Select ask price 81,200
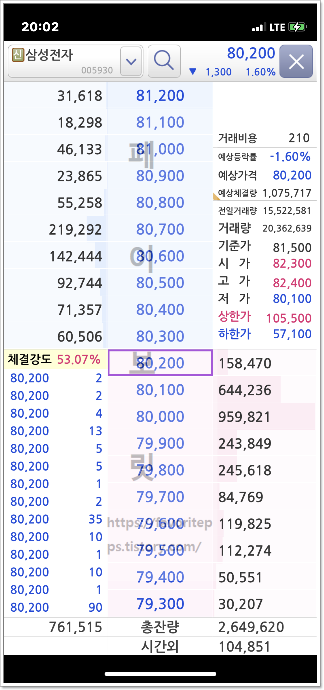This screenshot has height=690, width=324. click(x=160, y=96)
